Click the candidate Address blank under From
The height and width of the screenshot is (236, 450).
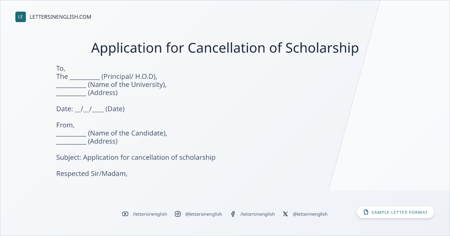click(x=71, y=142)
